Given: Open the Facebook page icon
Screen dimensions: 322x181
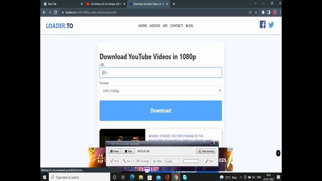Looking at the screenshot, I should (x=263, y=25).
